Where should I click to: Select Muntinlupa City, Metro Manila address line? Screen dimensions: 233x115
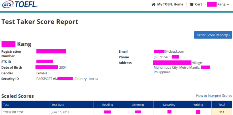pyautogui.click(x=177, y=67)
